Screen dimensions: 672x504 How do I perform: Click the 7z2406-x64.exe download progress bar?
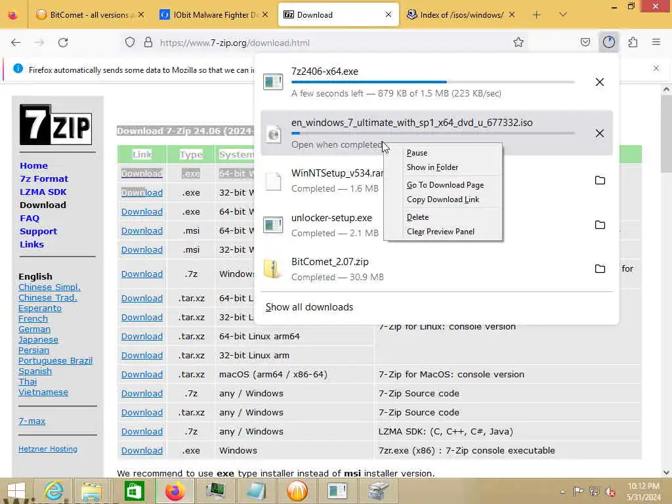tap(433, 82)
